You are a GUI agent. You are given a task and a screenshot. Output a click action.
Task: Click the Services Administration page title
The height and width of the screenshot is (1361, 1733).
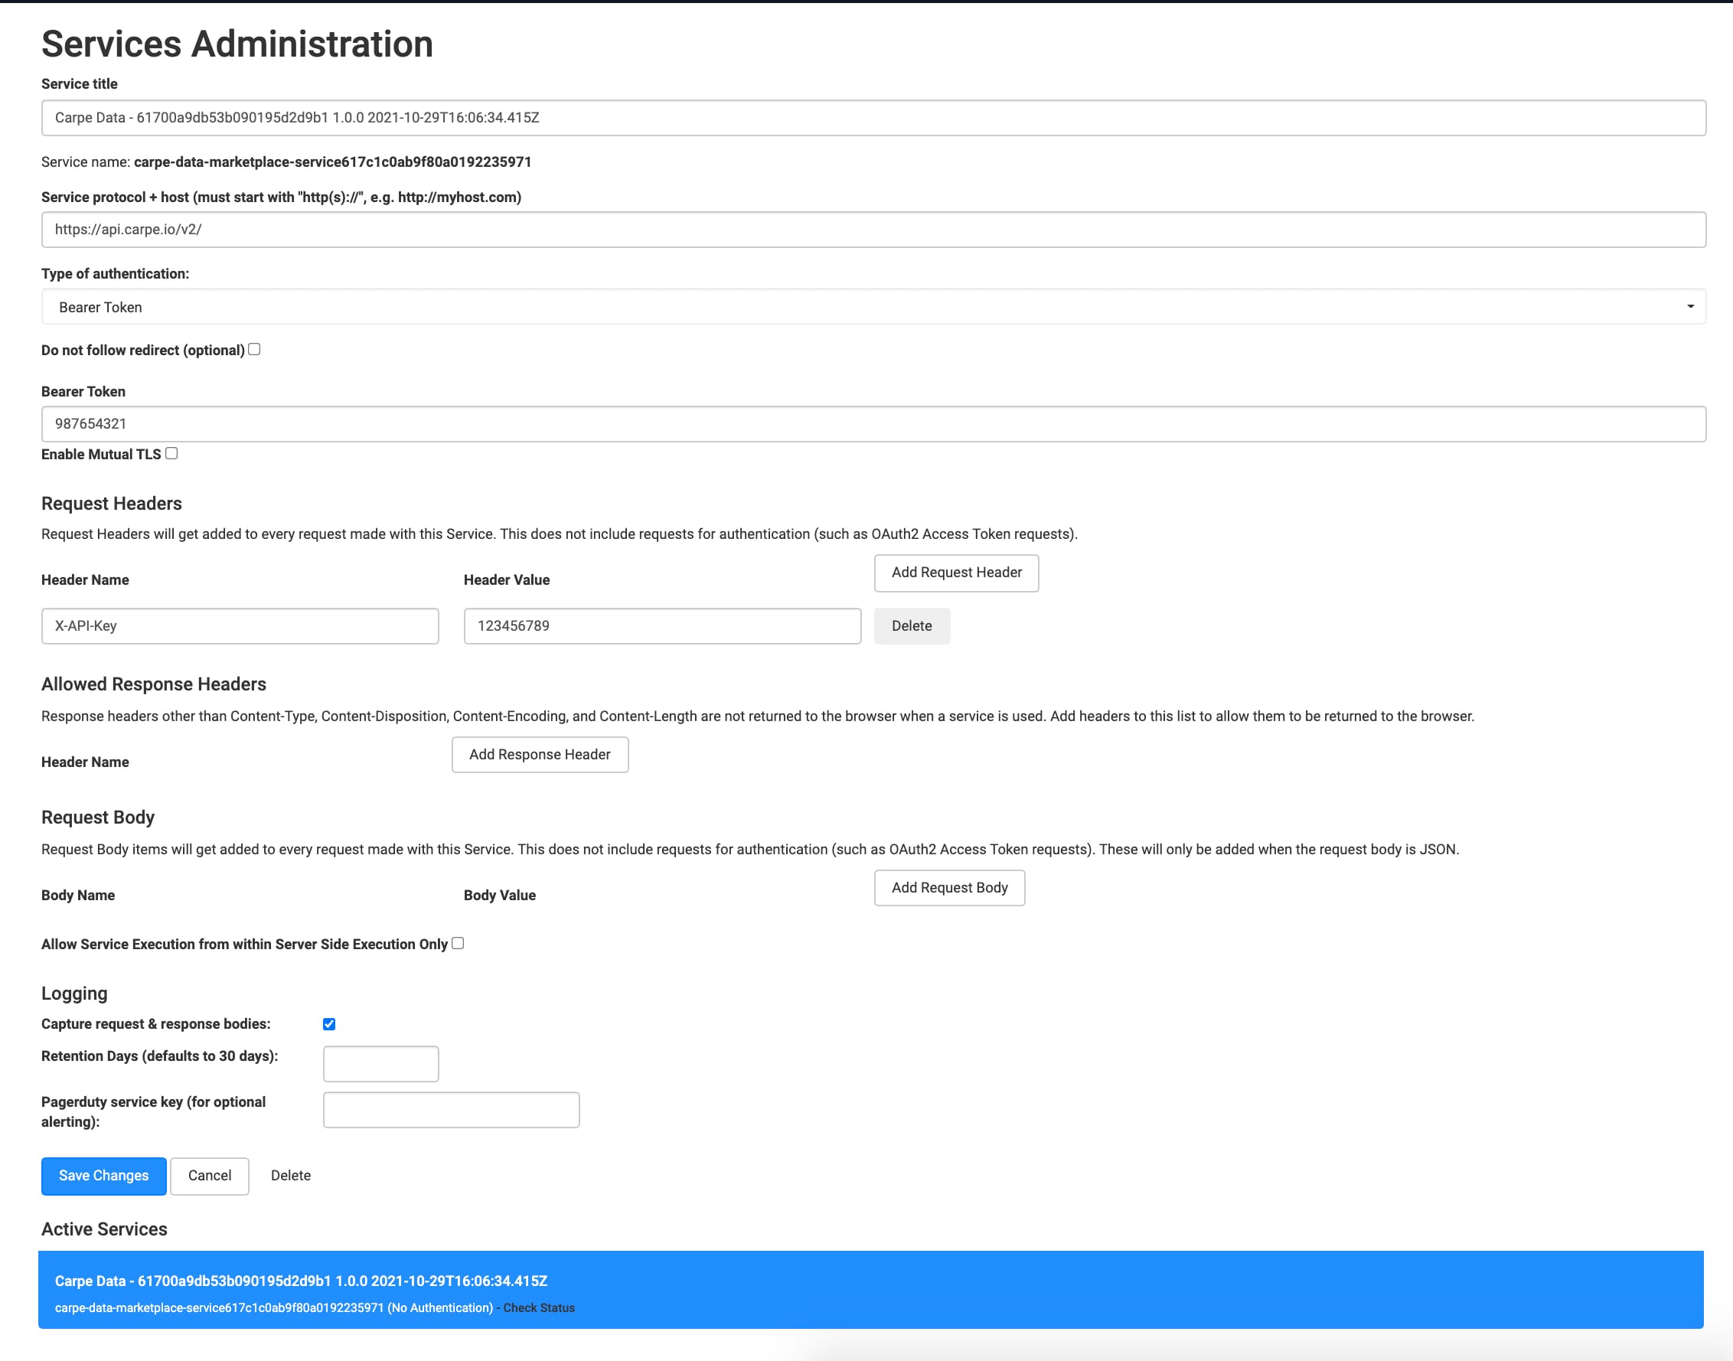tap(237, 44)
